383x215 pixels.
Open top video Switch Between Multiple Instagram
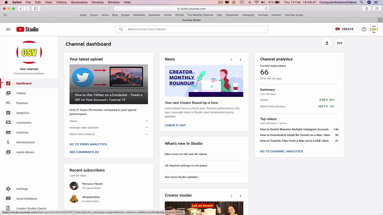pyautogui.click(x=295, y=129)
